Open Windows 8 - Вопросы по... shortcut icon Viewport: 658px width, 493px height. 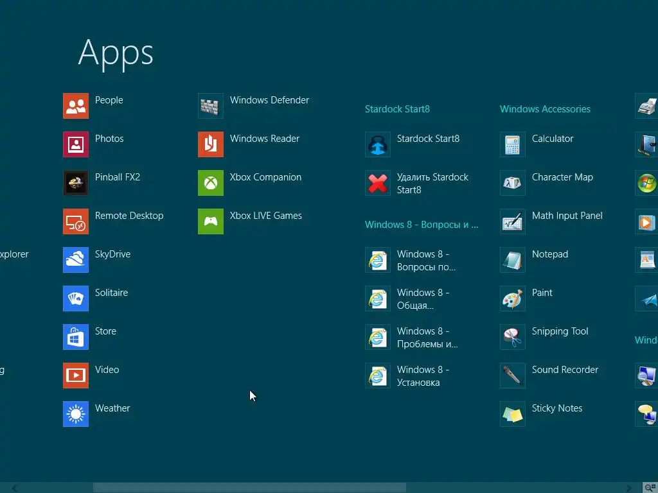coord(378,260)
